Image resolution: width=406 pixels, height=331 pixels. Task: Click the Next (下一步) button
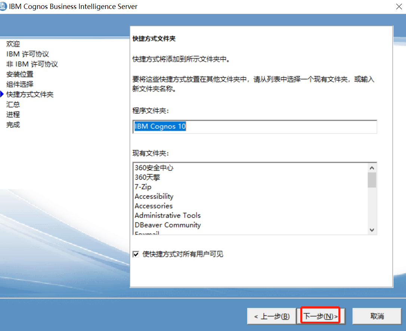[x=320, y=316]
